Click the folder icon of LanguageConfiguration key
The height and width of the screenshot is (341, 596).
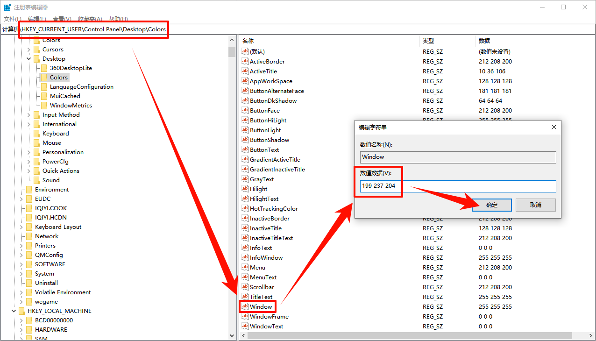(44, 86)
